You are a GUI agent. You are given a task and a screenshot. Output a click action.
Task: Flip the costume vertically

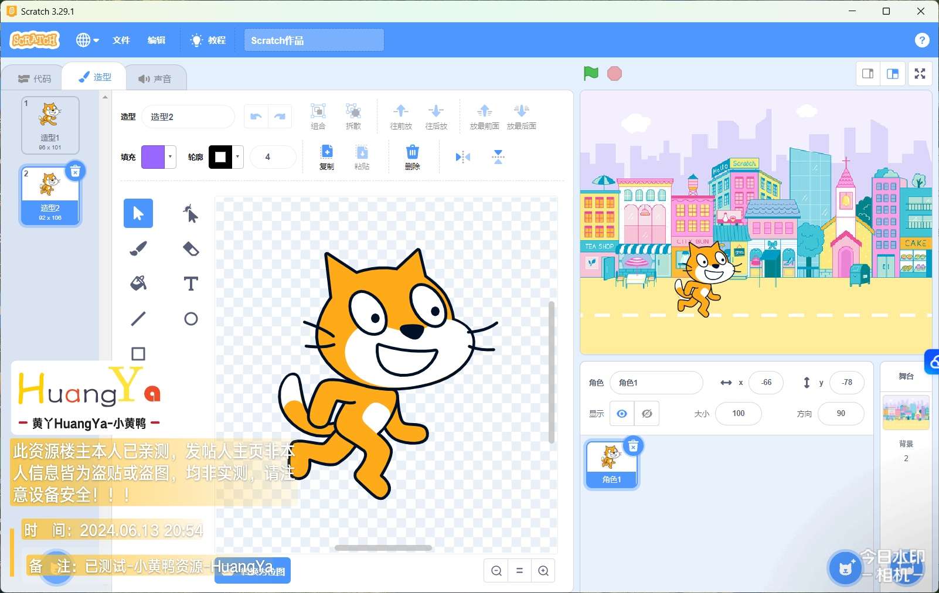[498, 157]
